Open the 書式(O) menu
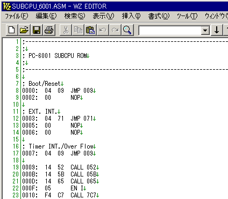The image size is (228, 199). point(159,16)
